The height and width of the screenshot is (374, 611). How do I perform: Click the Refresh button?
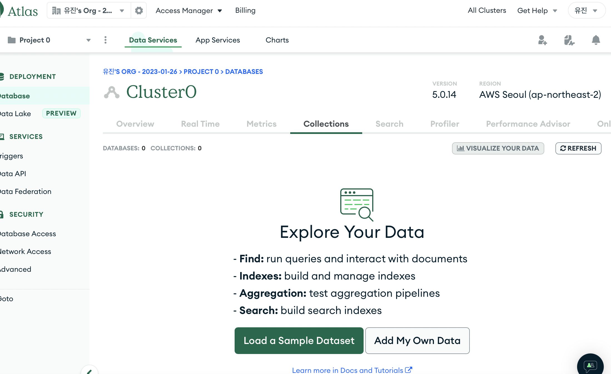(x=578, y=148)
